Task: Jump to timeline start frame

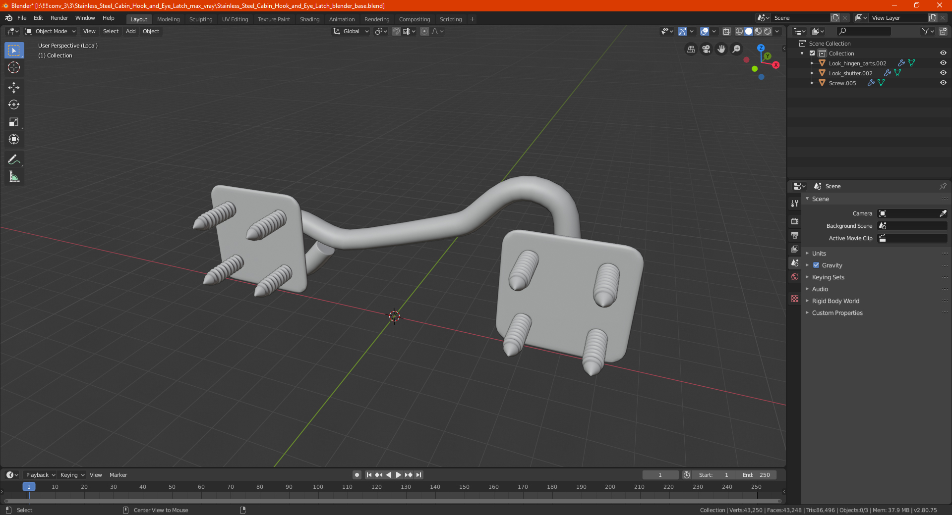Action: tap(369, 475)
